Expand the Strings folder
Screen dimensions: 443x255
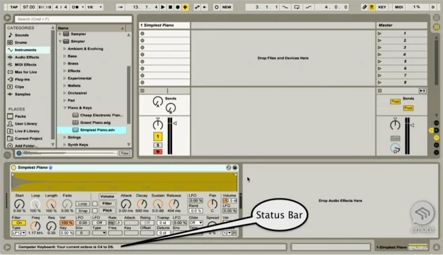tap(65, 137)
